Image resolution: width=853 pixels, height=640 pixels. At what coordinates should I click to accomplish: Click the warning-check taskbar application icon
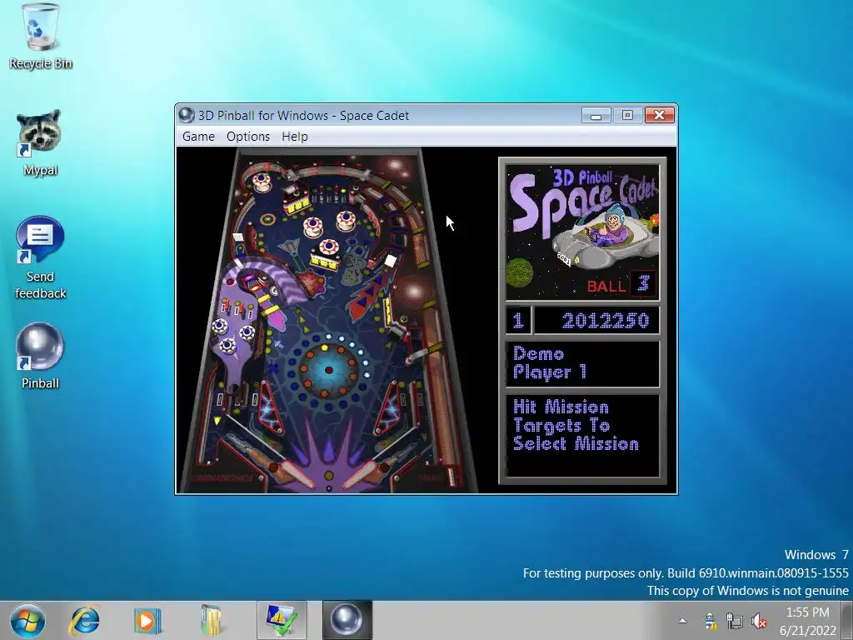282,621
